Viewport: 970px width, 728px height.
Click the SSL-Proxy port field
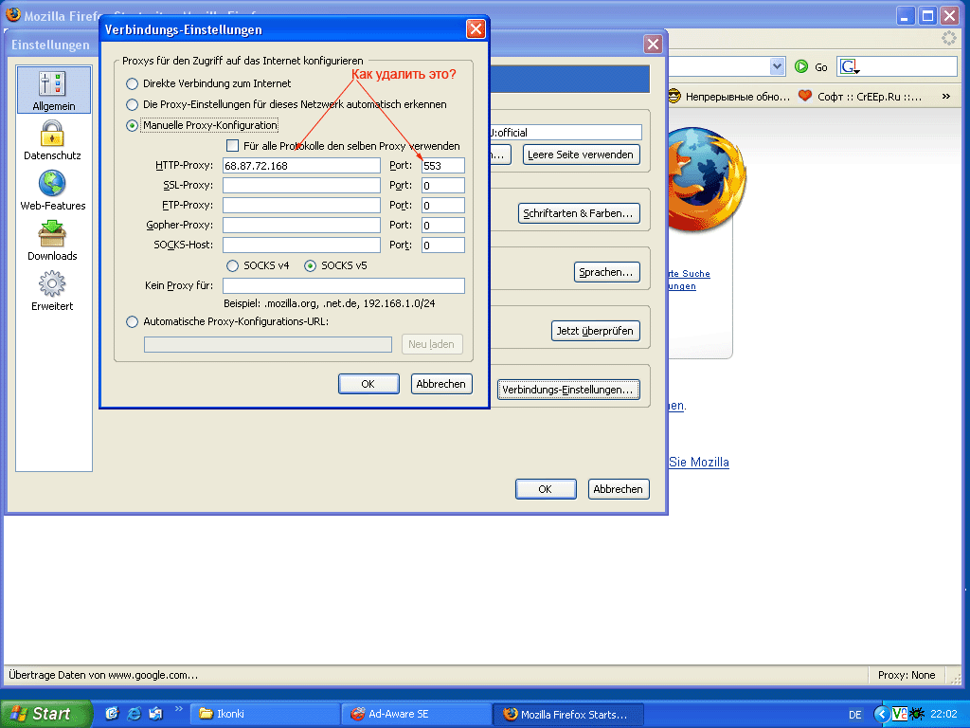coord(443,185)
